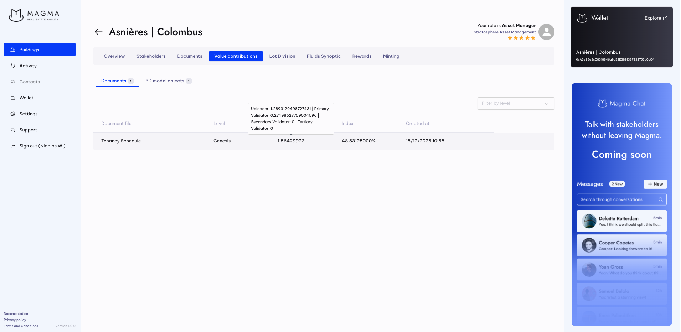Switch to the Lot Division tab

pos(282,56)
